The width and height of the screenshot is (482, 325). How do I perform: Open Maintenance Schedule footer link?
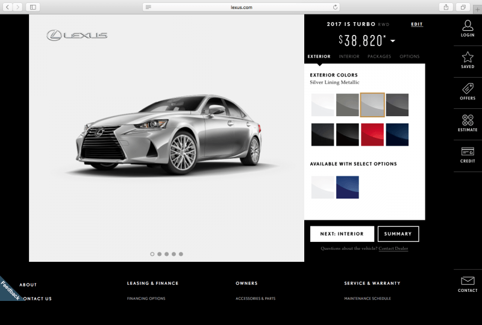click(x=368, y=299)
